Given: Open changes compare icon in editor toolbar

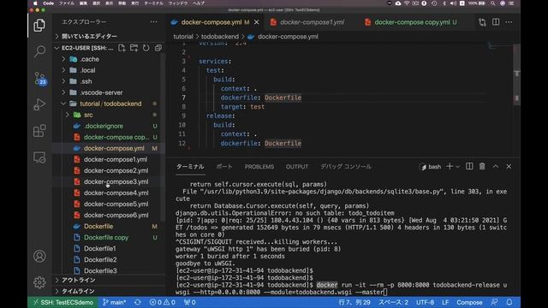Looking at the screenshot, I should point(482,22).
